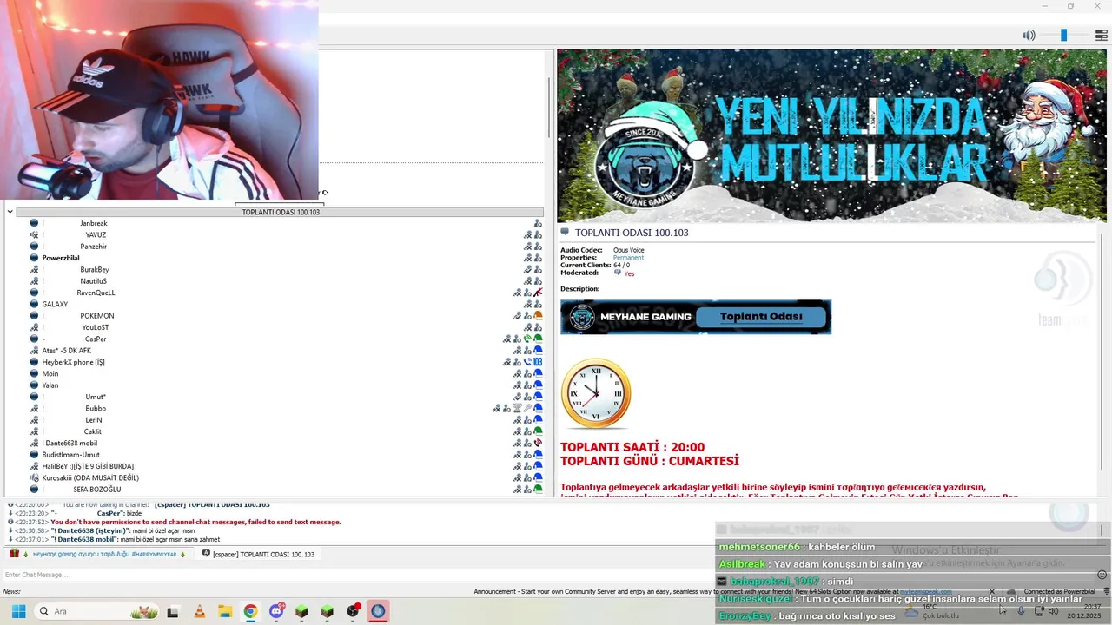Screen dimensions: 1112x625
Task: Select user SEFA BOZOĞLU
Action: [97, 490]
